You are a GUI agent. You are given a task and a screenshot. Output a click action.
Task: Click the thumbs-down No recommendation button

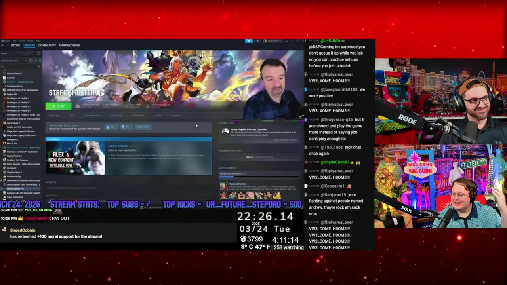point(126,127)
